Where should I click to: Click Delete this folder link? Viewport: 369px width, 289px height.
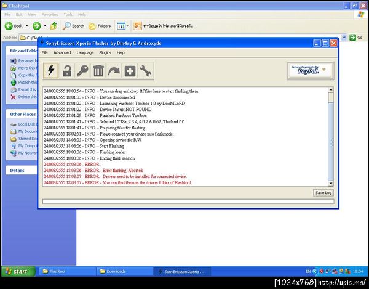(24, 97)
